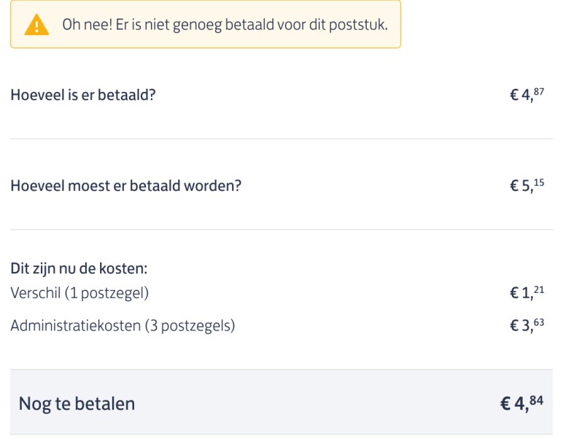Click the "Dit zijn nu de kosten:" heading

tap(79, 268)
